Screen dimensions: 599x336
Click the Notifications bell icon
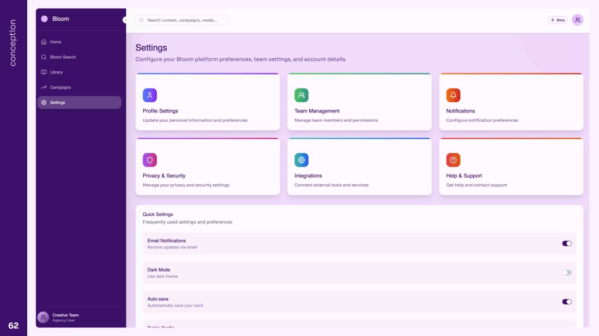pyautogui.click(x=453, y=95)
